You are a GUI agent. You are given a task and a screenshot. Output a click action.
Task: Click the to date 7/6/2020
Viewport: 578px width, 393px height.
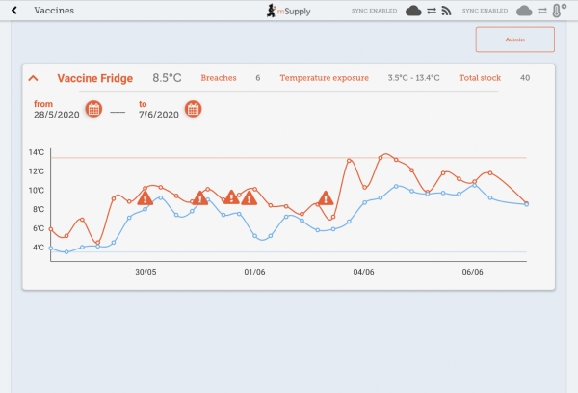158,115
